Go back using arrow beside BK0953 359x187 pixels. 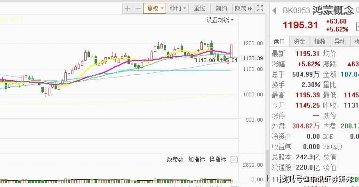274,10
